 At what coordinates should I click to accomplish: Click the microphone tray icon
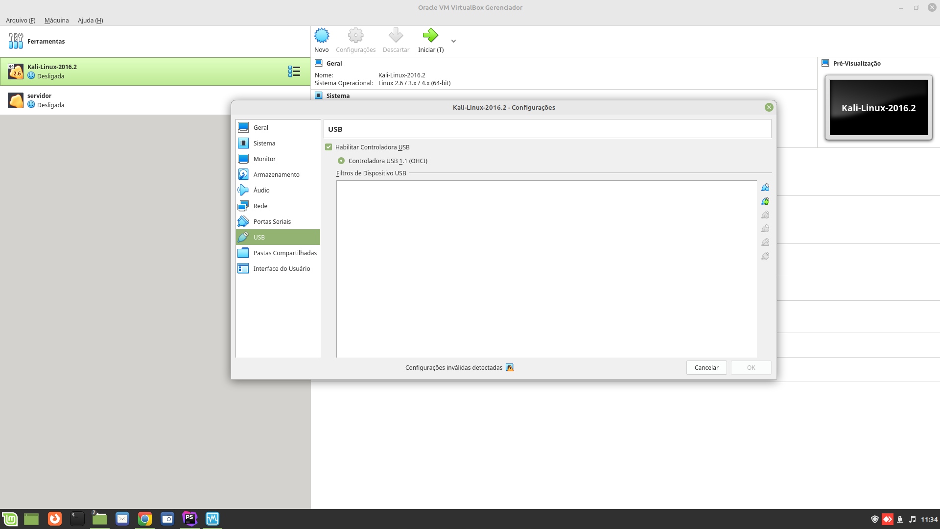pyautogui.click(x=900, y=519)
